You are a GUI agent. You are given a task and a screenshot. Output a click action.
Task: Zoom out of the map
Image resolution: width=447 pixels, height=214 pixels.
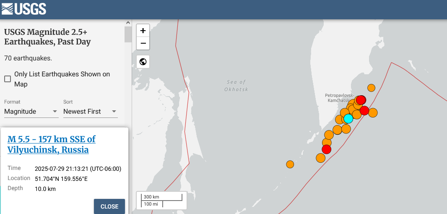(x=143, y=43)
